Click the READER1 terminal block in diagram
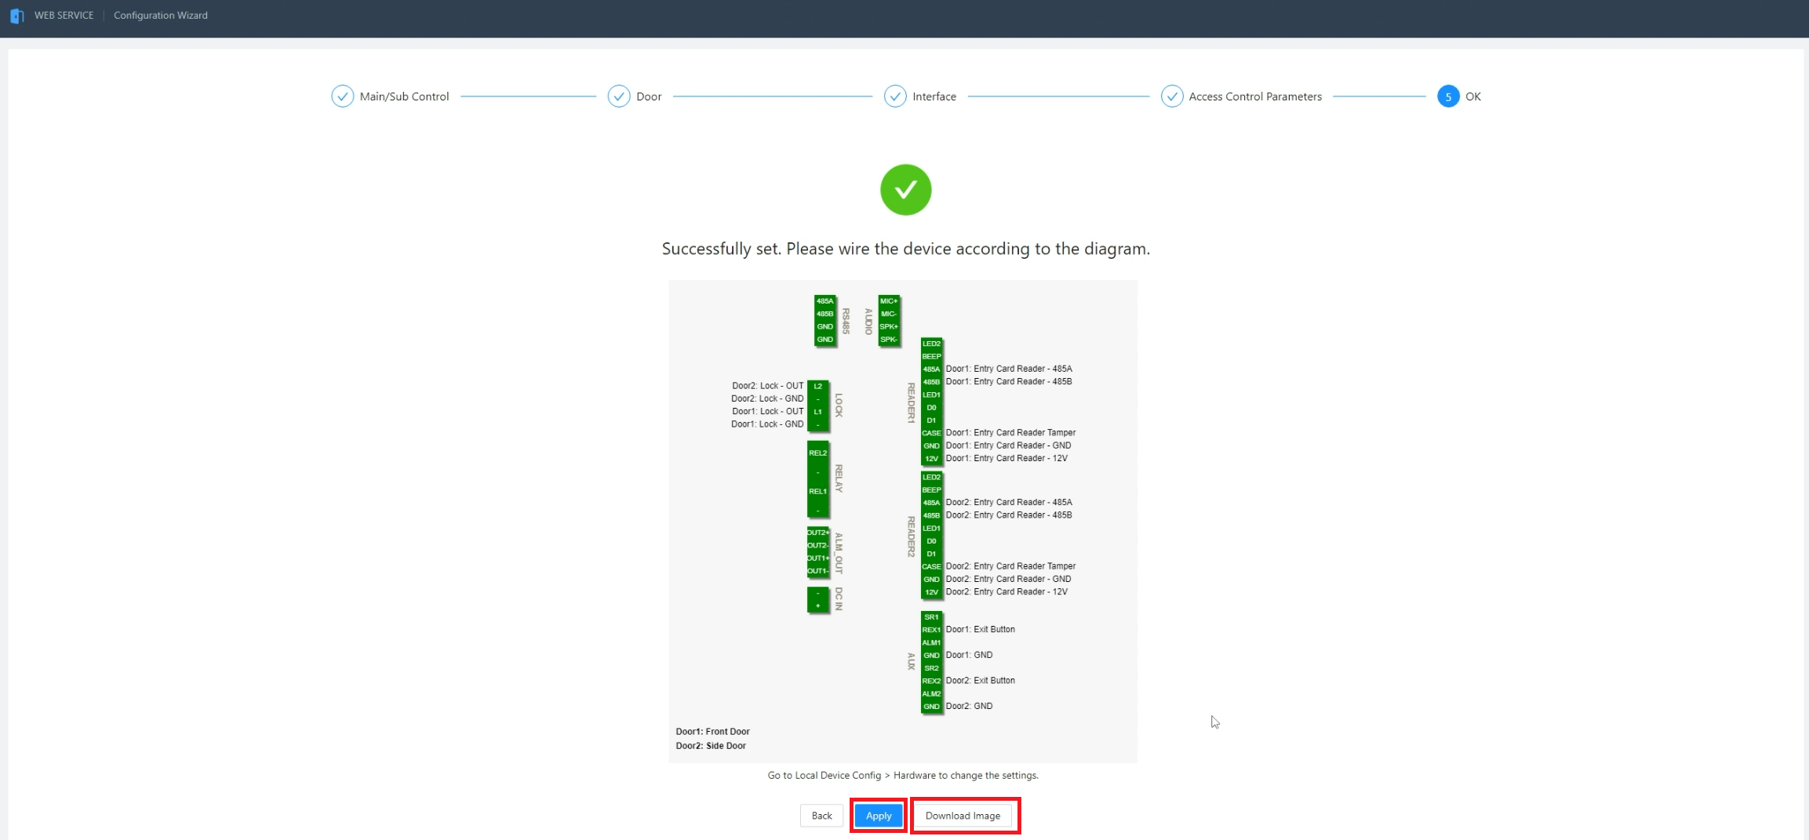The width and height of the screenshot is (1809, 840). (931, 401)
